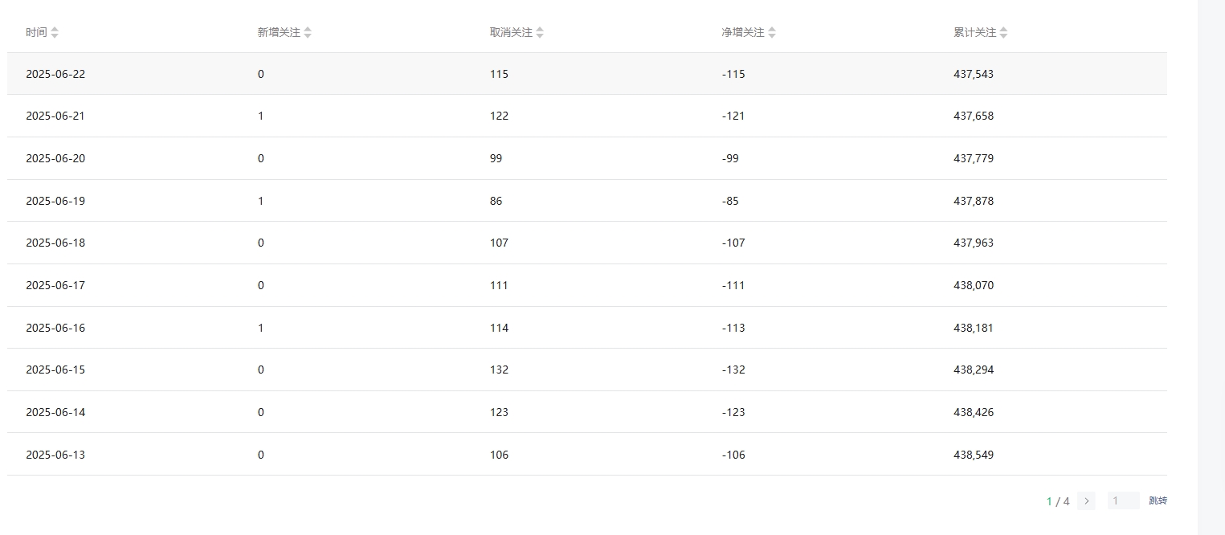Image resolution: width=1225 pixels, height=535 pixels.
Task: Click cumulative value 438,181
Action: click(x=974, y=328)
